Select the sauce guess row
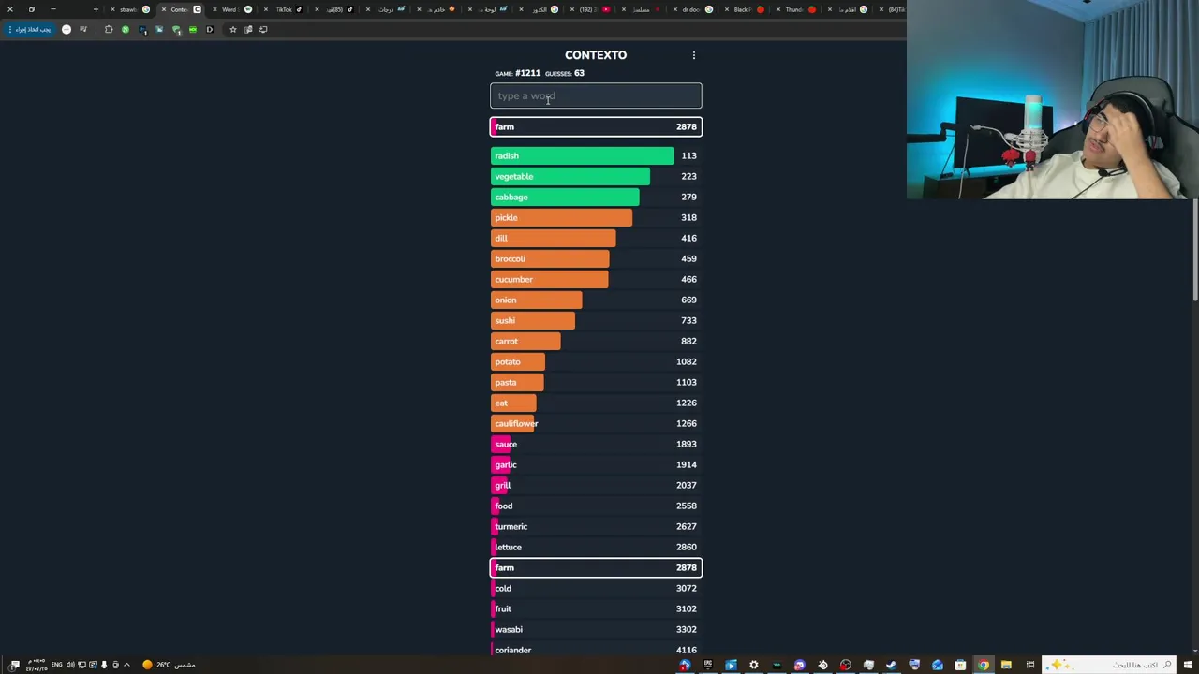The image size is (1199, 674). 596,444
